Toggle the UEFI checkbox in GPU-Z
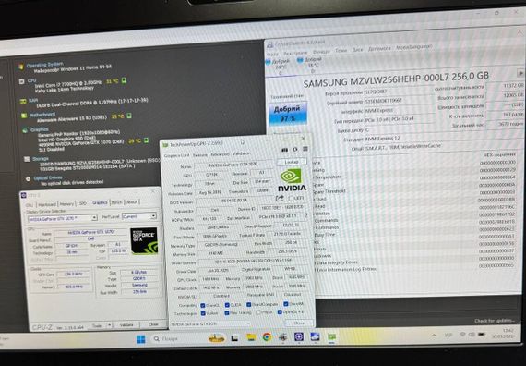This screenshot has width=526, height=366. pos(291,199)
